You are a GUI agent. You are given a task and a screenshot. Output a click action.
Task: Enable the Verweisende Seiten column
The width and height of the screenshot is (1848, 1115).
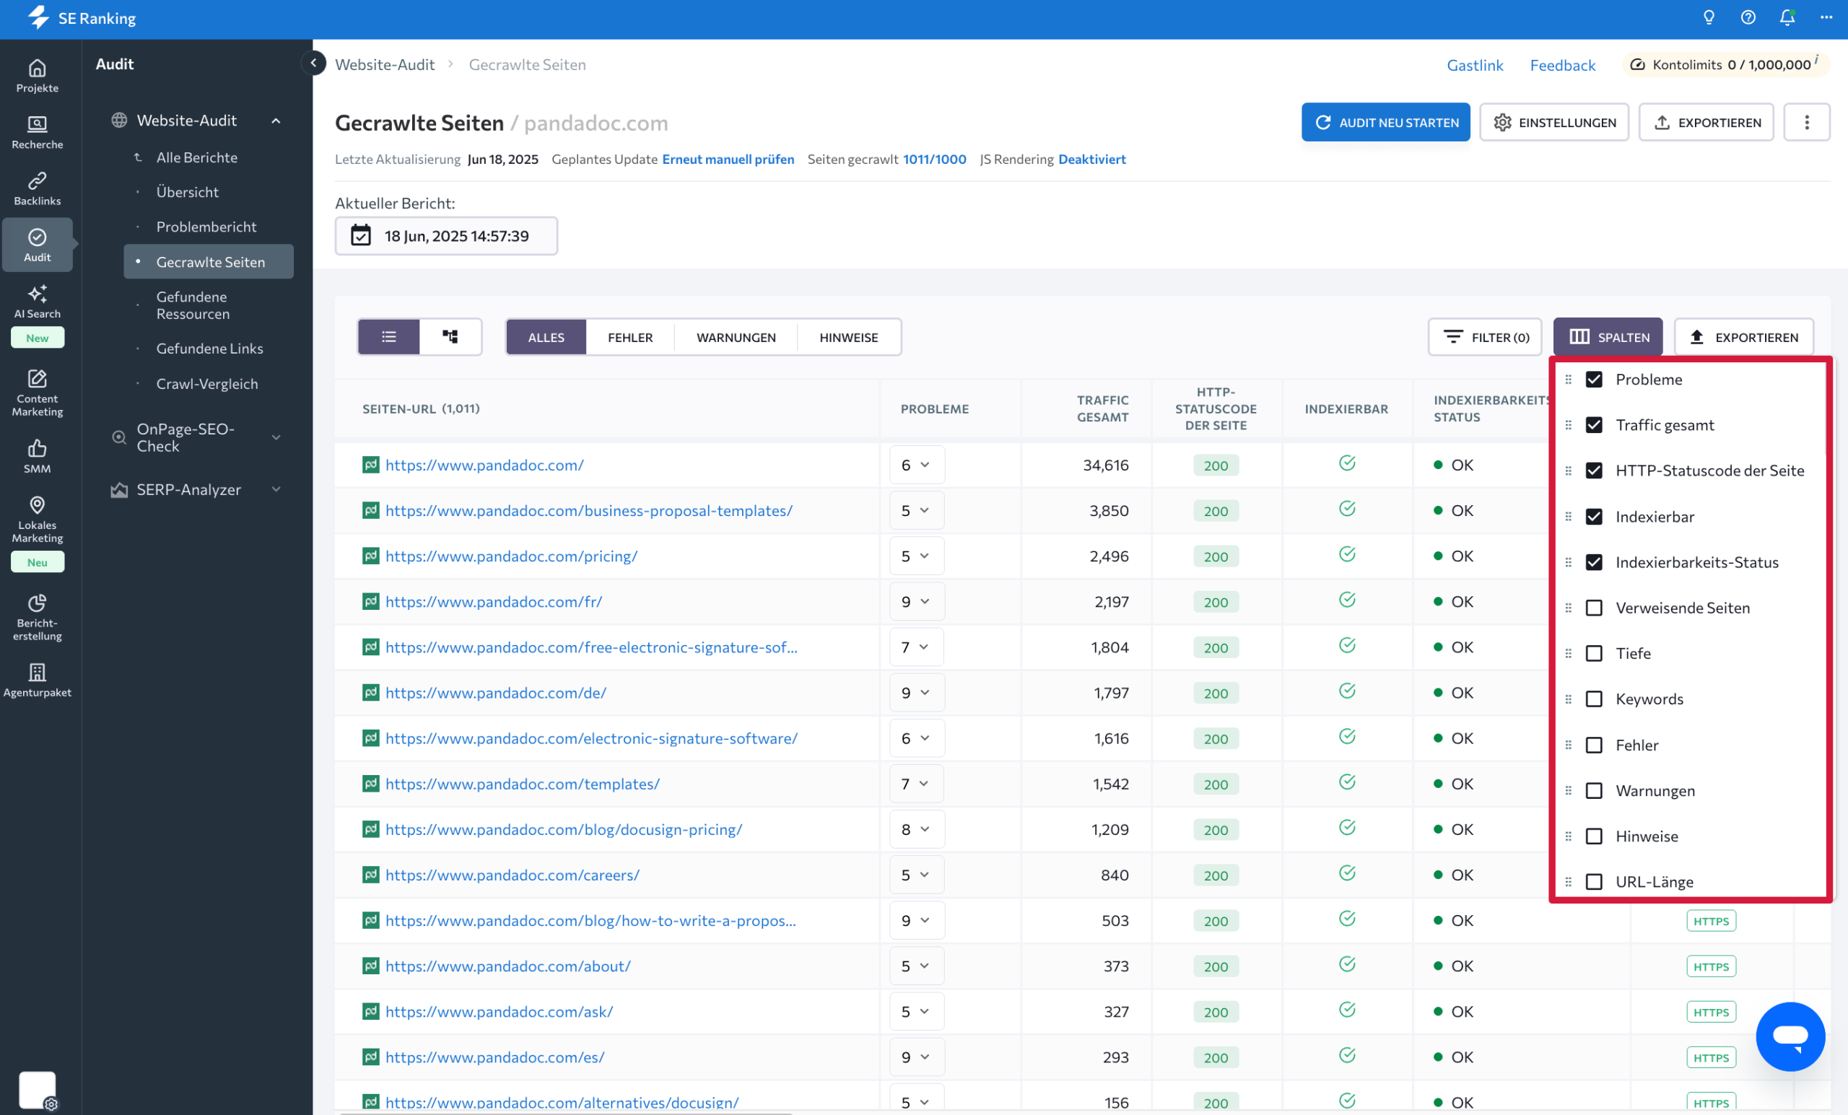click(x=1594, y=608)
